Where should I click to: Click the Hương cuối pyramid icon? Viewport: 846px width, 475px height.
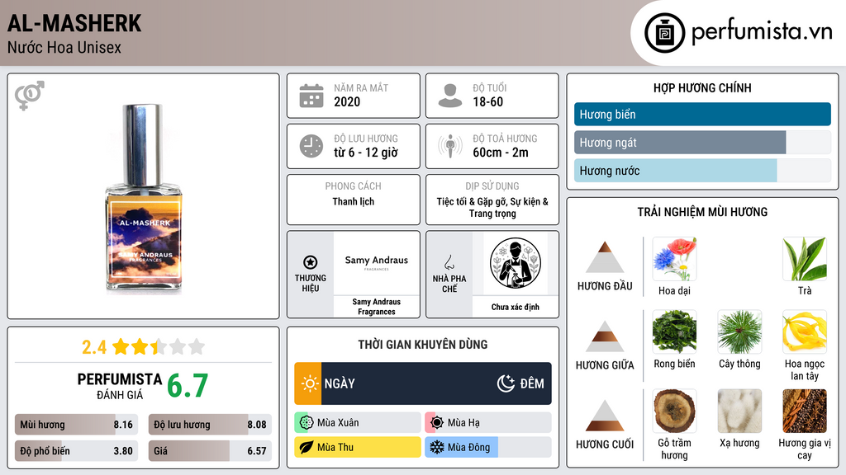click(605, 416)
